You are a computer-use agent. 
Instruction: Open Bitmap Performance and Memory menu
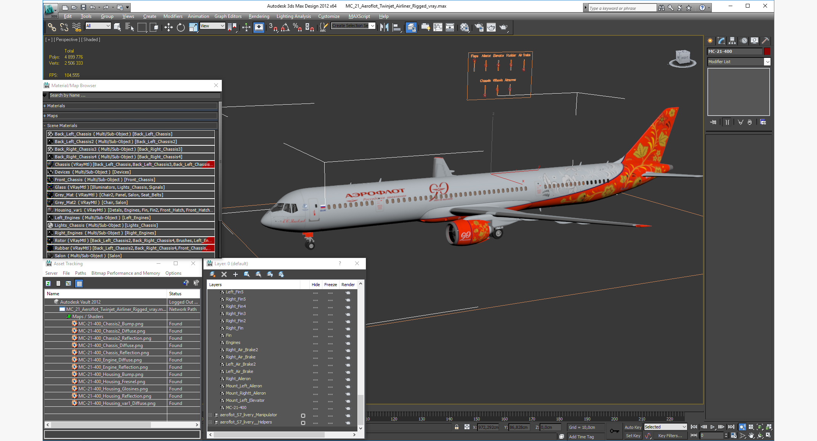tap(125, 273)
